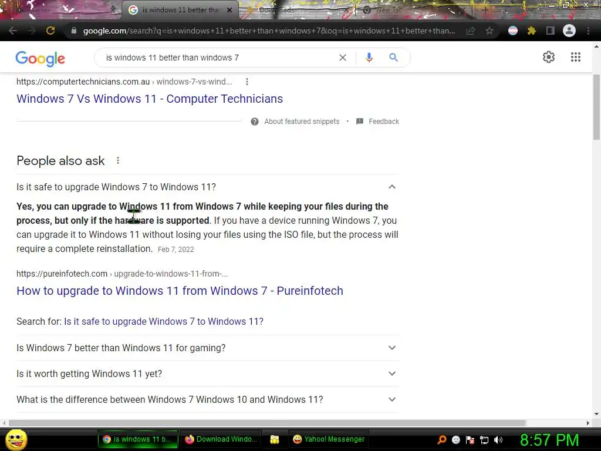
Task: Click the scroll up arrow
Action: [596, 46]
